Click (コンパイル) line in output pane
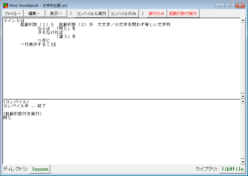 click(16, 102)
